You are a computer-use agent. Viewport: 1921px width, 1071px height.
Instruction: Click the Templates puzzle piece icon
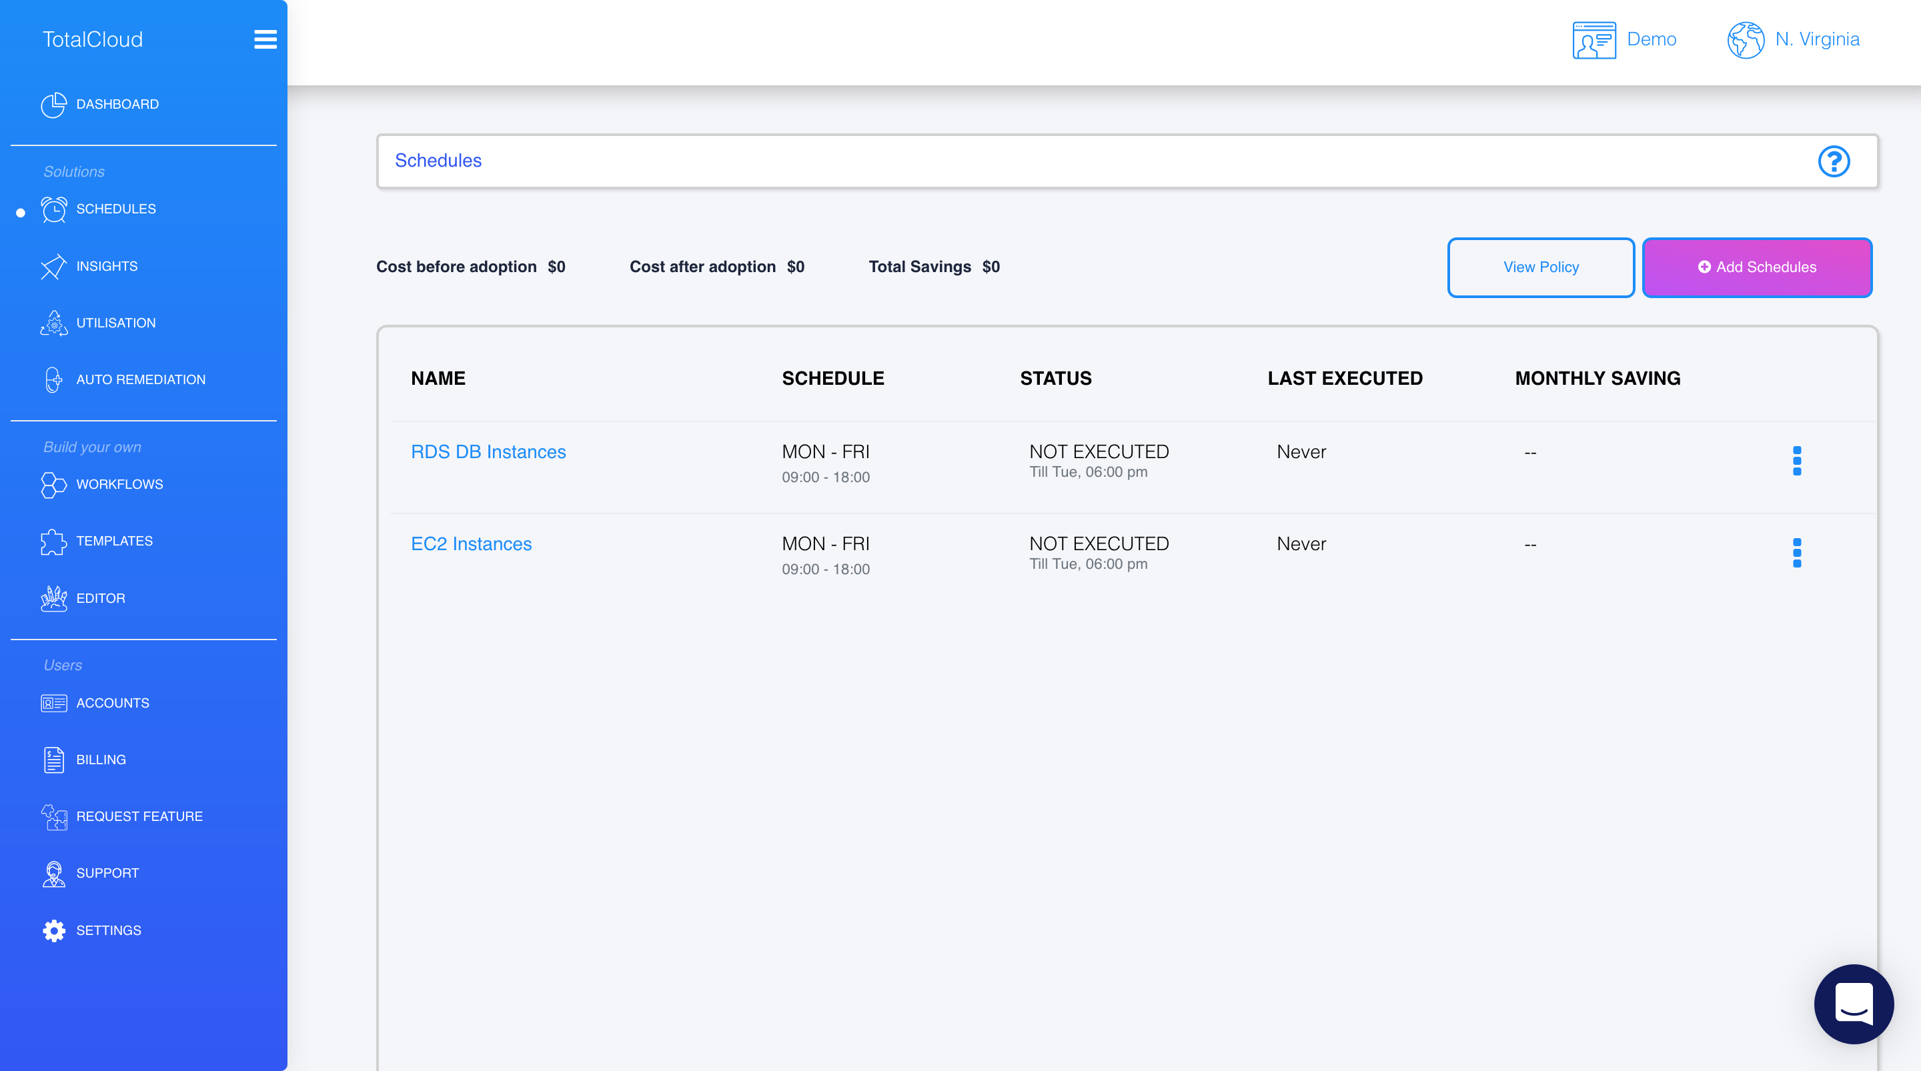click(53, 542)
